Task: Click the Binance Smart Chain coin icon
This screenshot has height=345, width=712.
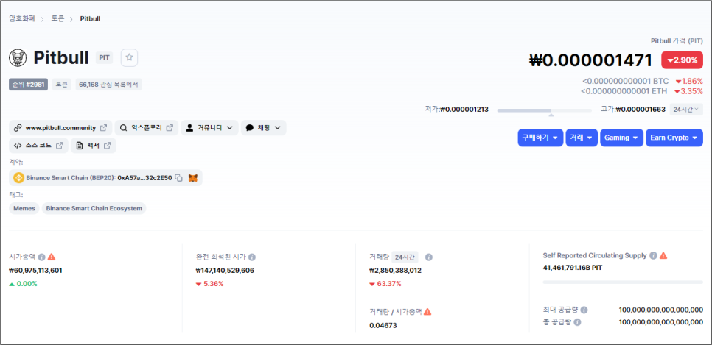Action: pyautogui.click(x=19, y=178)
